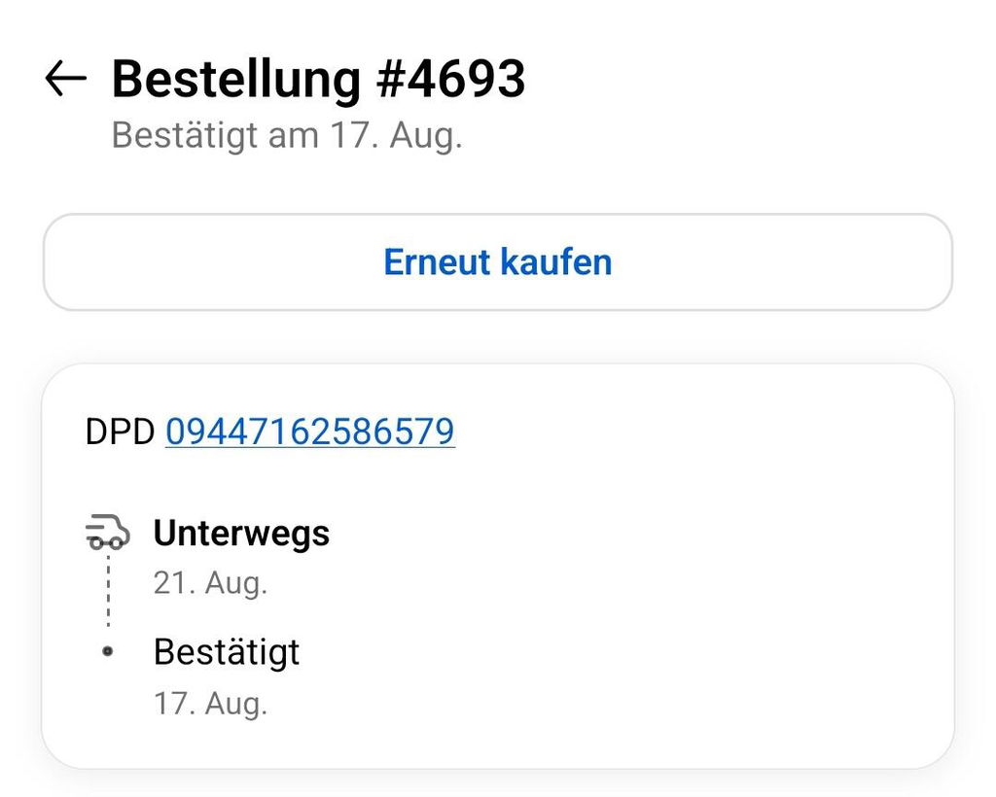Click the Bestellung #4693 heading
Screen dimensions: 996x797
[318, 80]
